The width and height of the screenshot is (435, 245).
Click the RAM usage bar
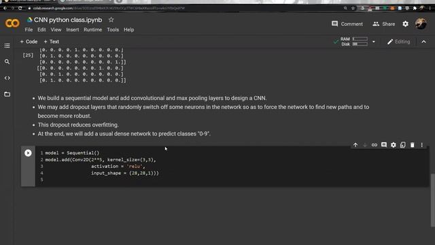(x=360, y=39)
